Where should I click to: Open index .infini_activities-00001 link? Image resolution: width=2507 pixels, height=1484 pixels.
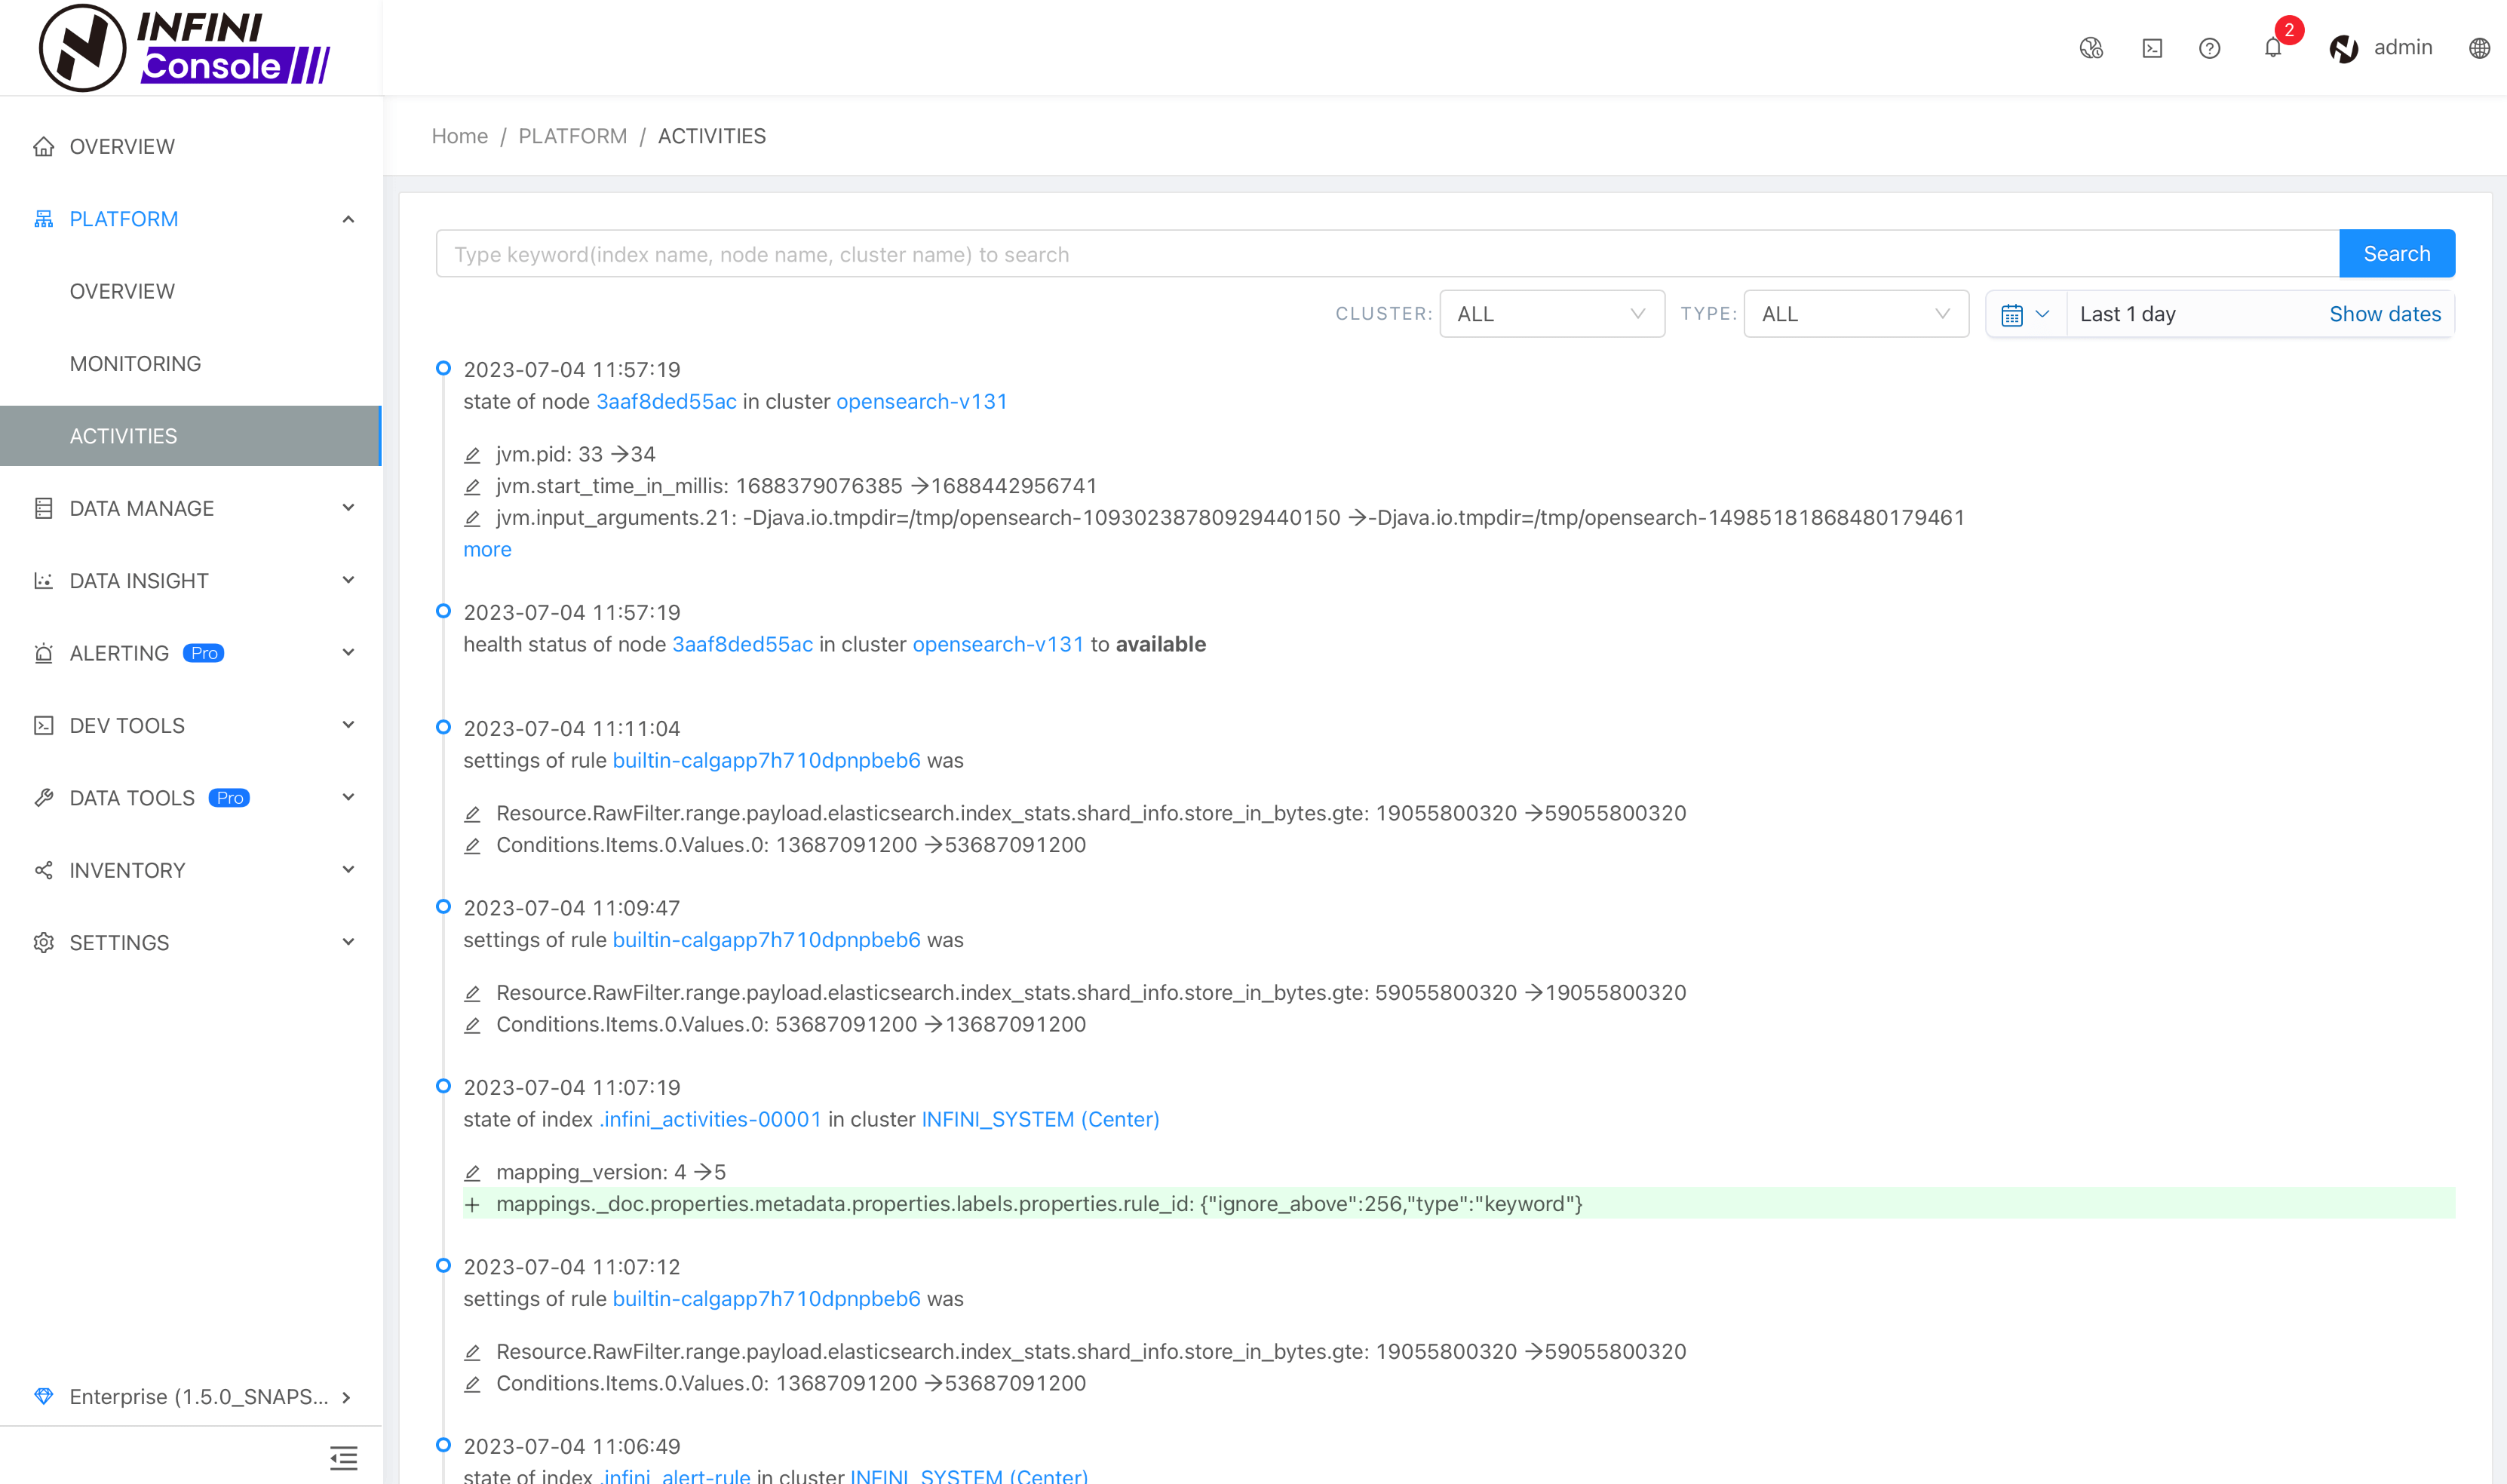[710, 1120]
